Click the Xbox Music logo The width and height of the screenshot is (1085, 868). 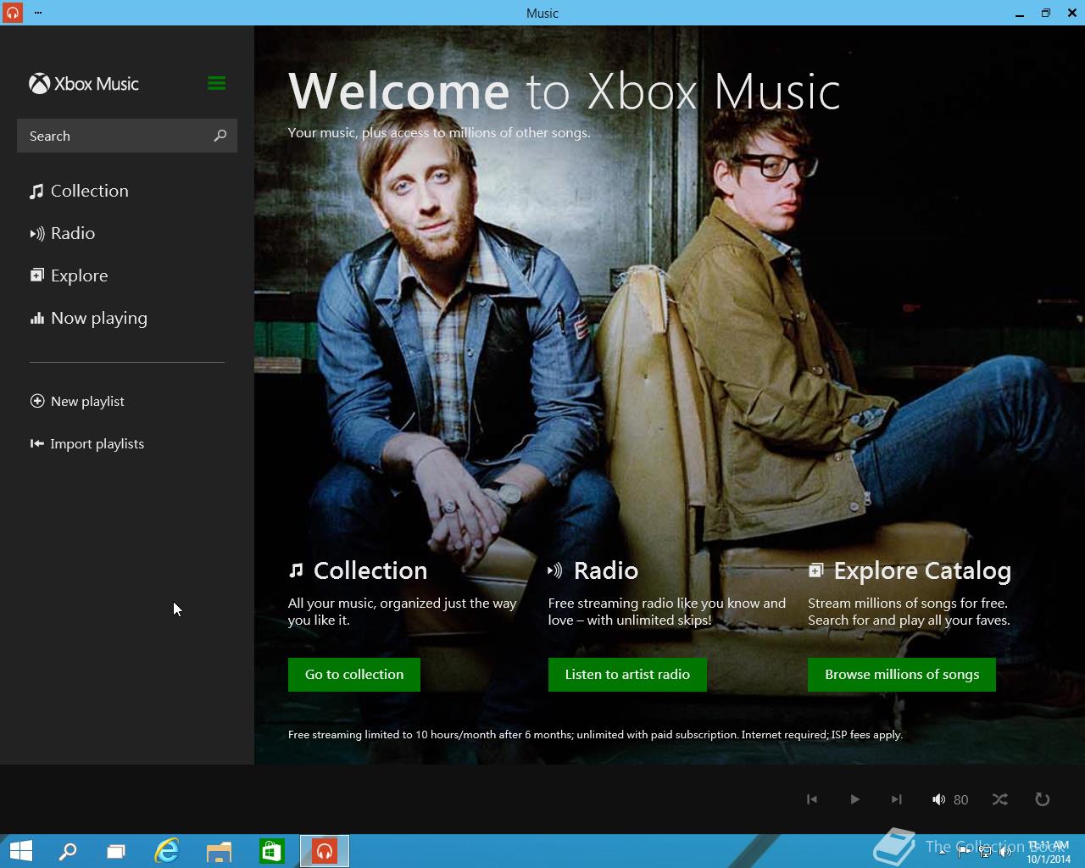click(84, 84)
